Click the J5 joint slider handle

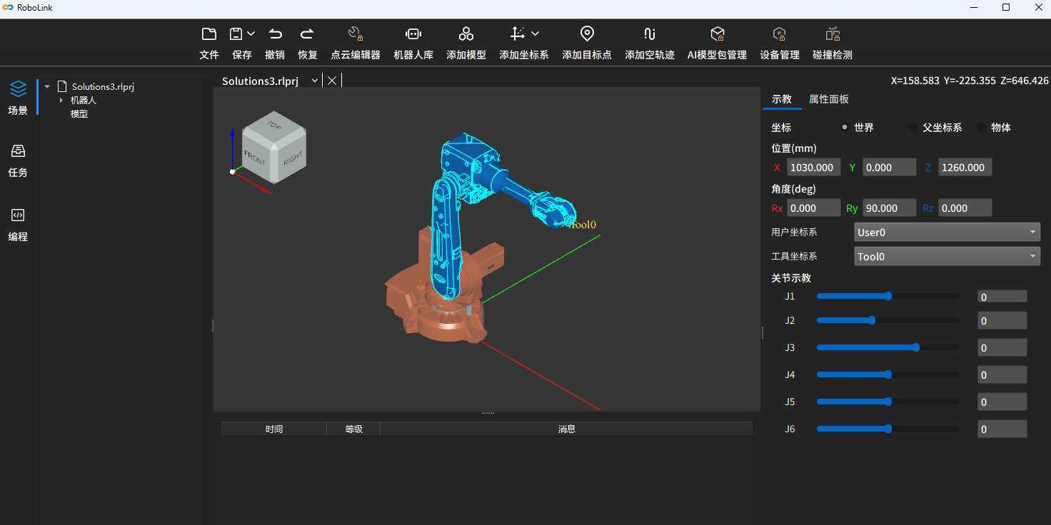[888, 402]
